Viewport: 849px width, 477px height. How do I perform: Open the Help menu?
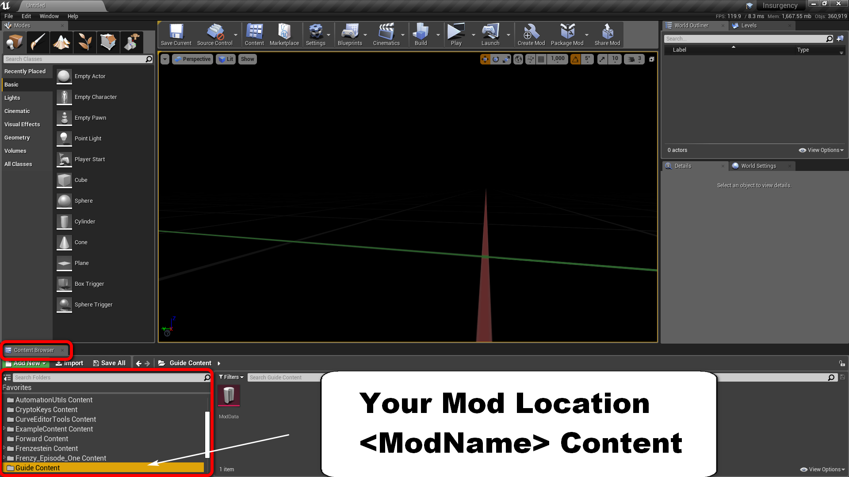pyautogui.click(x=73, y=16)
